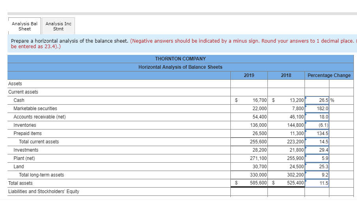Click 2019 Accounts receivable value 54,400

[260, 117]
